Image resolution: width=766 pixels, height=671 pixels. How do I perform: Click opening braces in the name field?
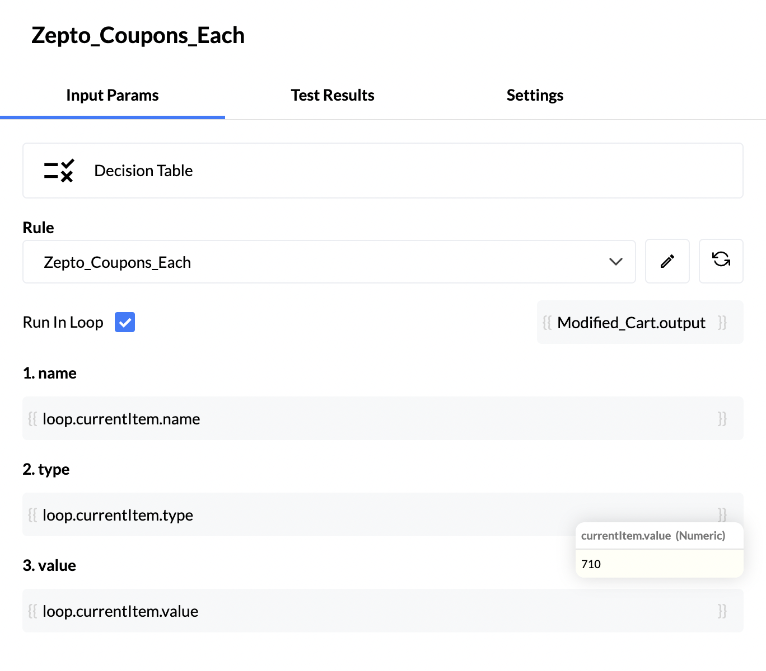tap(32, 419)
